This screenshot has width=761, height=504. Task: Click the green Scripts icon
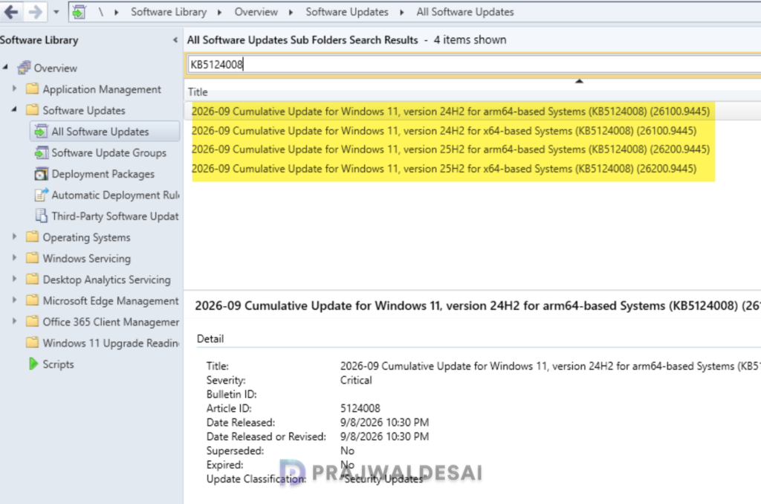pos(33,364)
